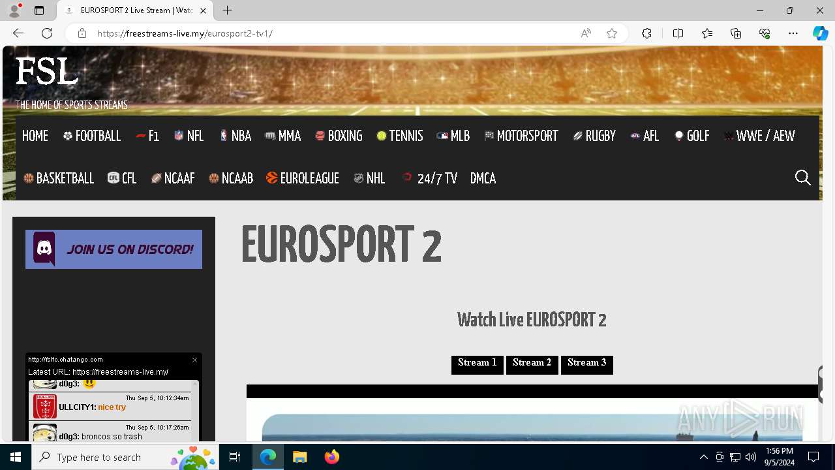Screen dimensions: 835x470
Task: Open the TENNIS menu item
Action: tap(400, 136)
